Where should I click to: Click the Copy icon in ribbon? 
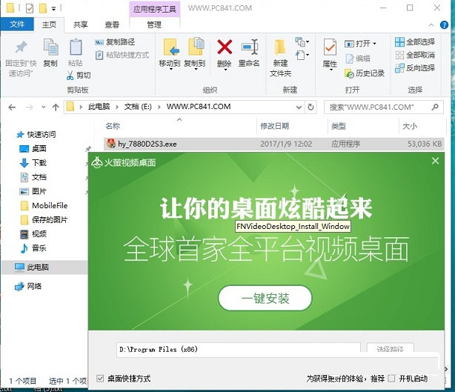click(50, 47)
